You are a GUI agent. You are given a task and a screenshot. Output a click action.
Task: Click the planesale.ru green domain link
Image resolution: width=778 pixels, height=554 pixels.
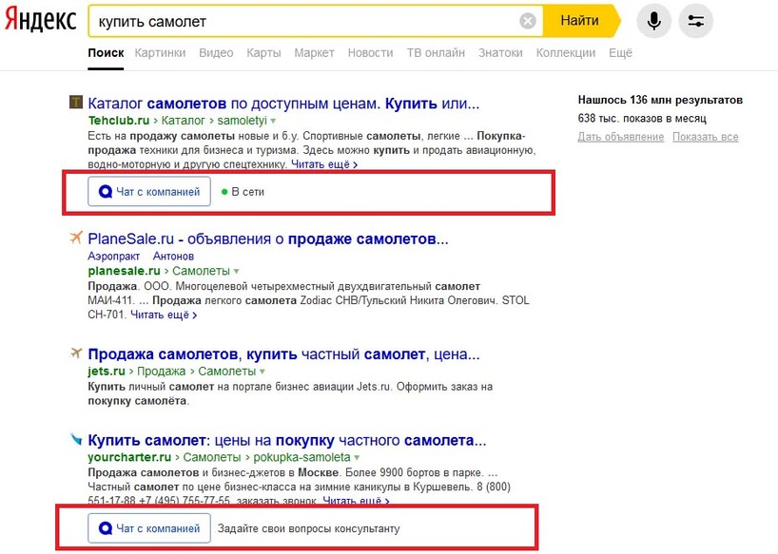pos(124,271)
